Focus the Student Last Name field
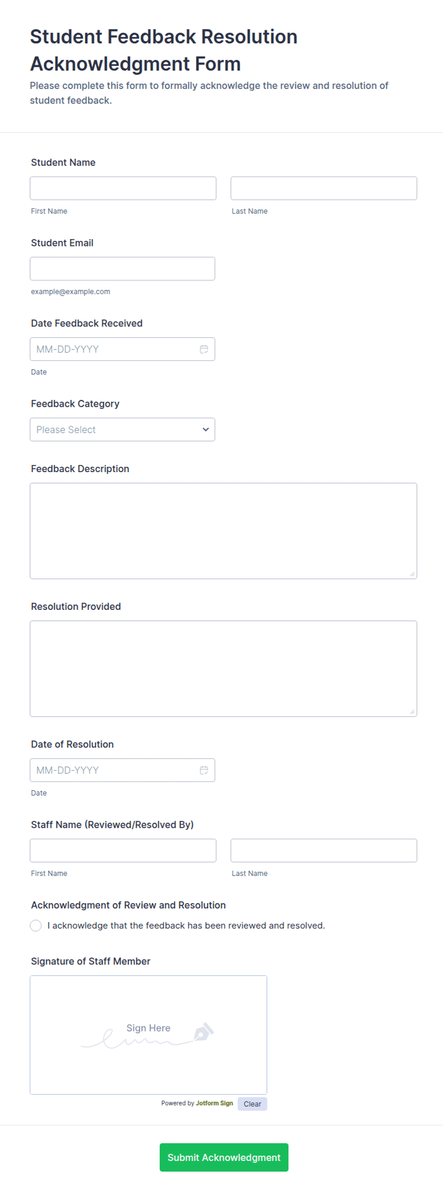 (324, 188)
